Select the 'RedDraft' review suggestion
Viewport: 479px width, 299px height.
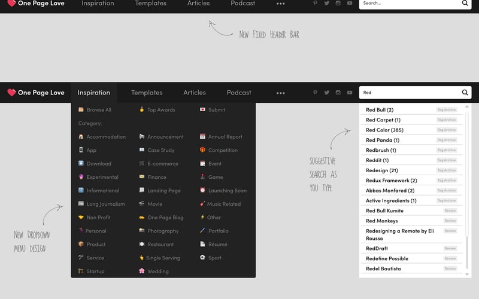click(x=411, y=248)
